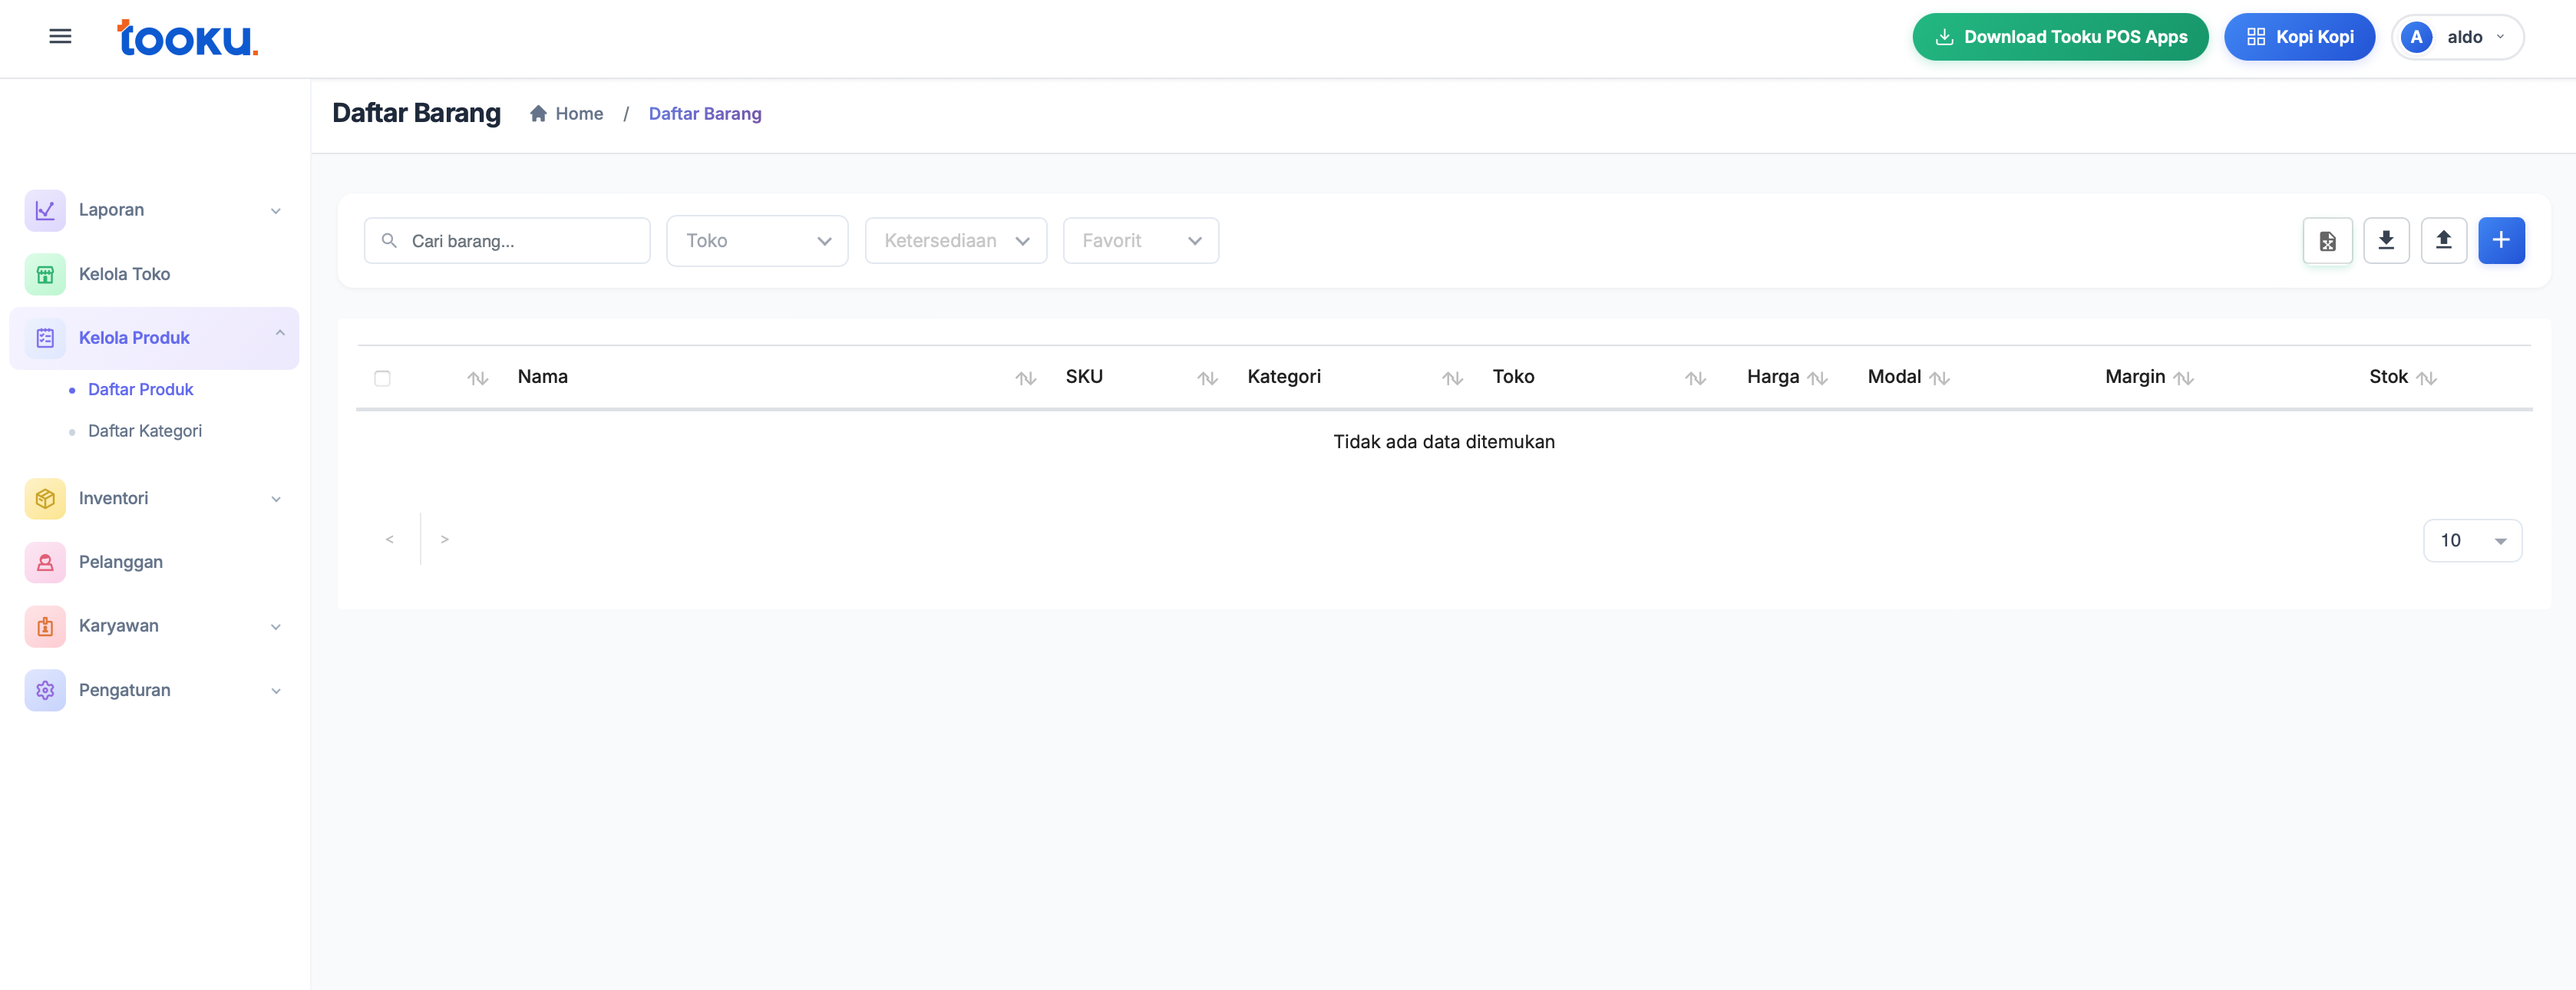Click the hamburger menu icon
Viewport: 2576px width, 990px height.
click(x=60, y=37)
